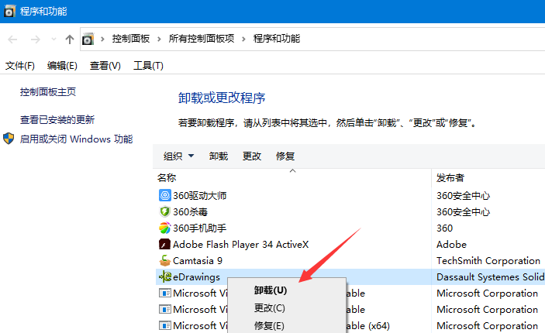The width and height of the screenshot is (545, 333).
Task: Expand the chevron before 控制面板 in address bar
Action: (x=102, y=39)
